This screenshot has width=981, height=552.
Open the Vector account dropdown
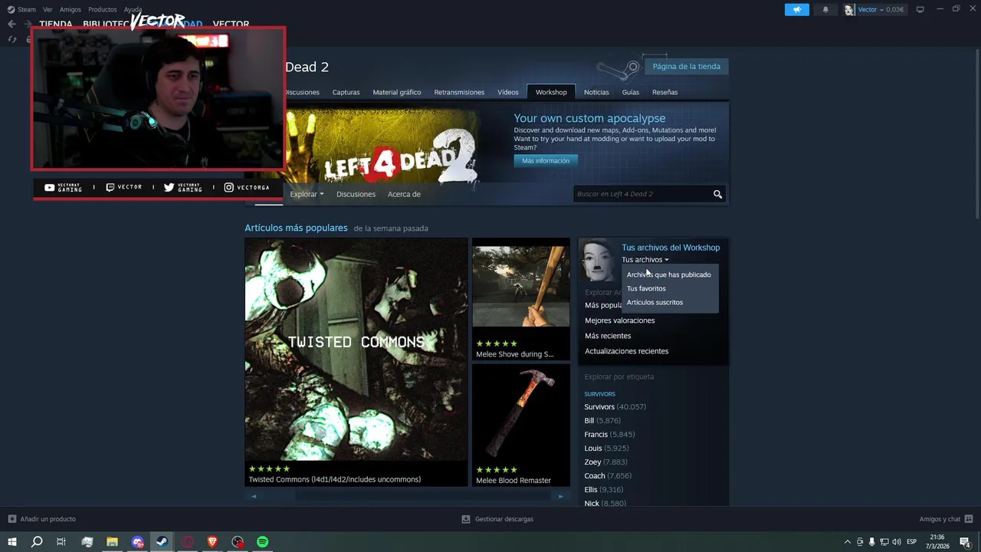[875, 9]
